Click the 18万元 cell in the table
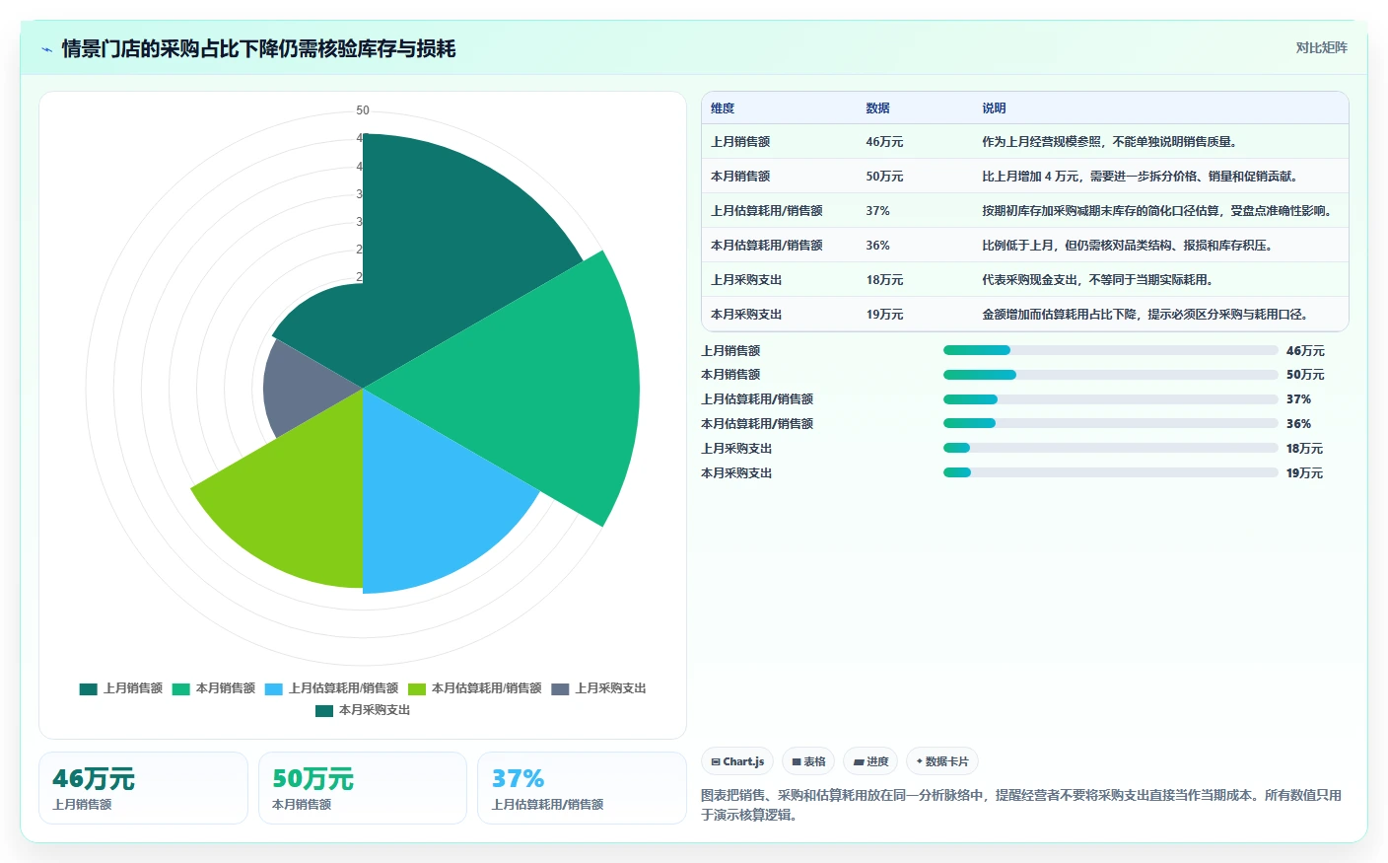1388x863 pixels. 884,280
